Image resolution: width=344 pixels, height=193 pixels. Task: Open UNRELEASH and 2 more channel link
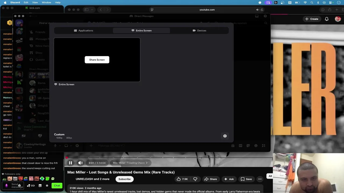(92, 179)
